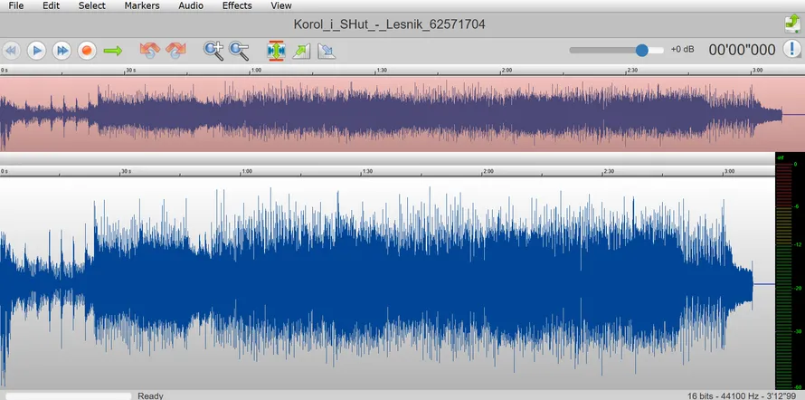Click the green export icon at top right
This screenshot has height=400, width=805.
[791, 24]
